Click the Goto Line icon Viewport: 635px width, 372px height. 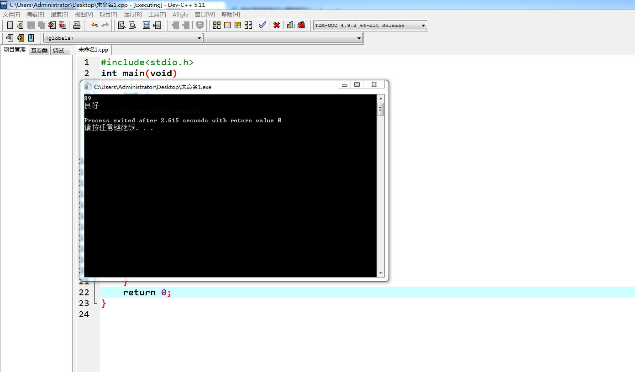[x=157, y=25]
